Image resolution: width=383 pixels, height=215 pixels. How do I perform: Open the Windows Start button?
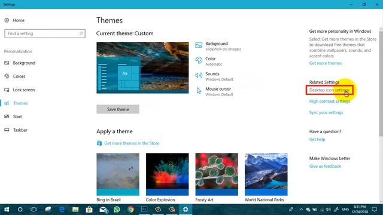[7, 210]
